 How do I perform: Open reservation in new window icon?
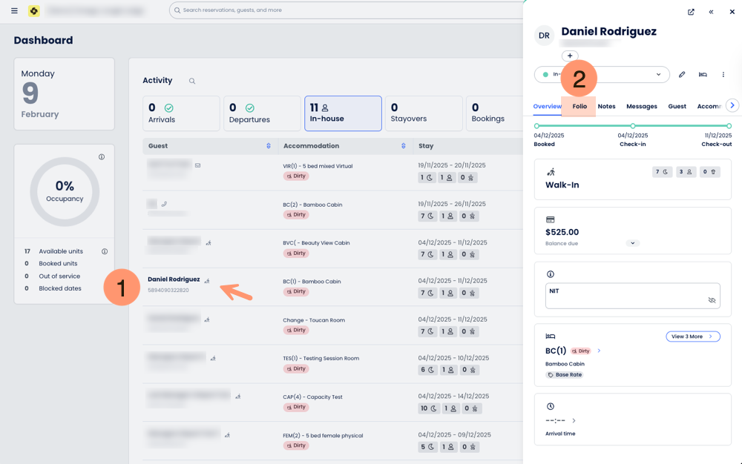coord(691,12)
